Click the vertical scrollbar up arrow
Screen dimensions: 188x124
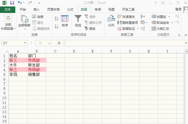tap(186, 51)
